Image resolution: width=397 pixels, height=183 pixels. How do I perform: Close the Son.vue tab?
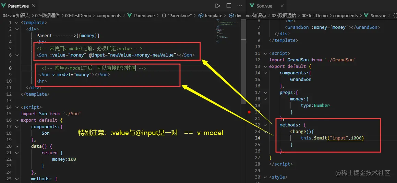(282, 6)
